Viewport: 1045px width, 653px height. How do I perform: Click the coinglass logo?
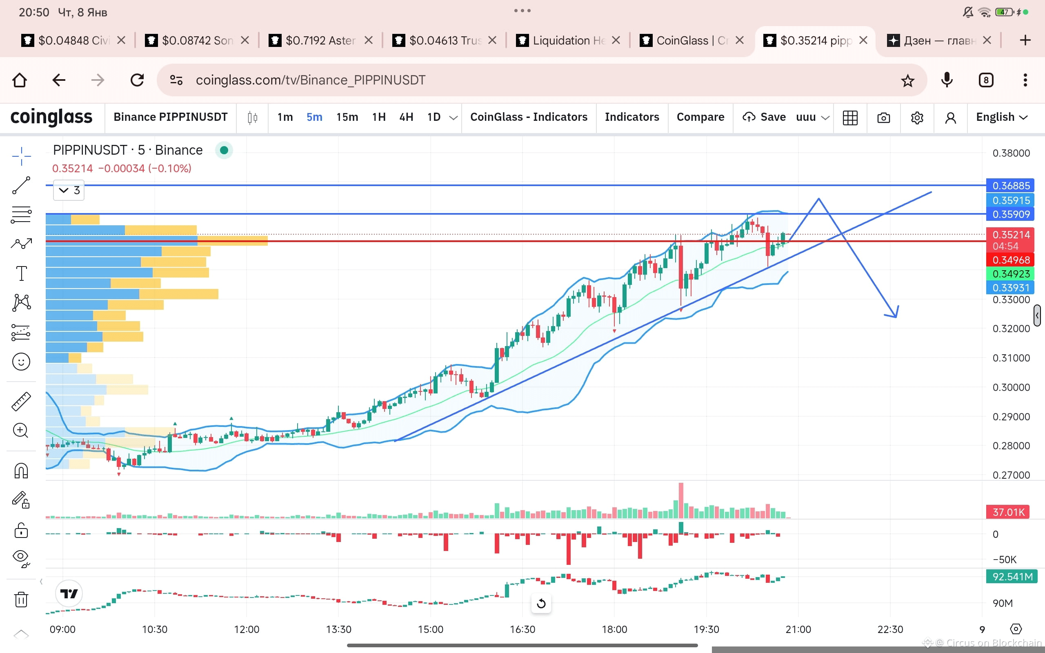pyautogui.click(x=51, y=117)
